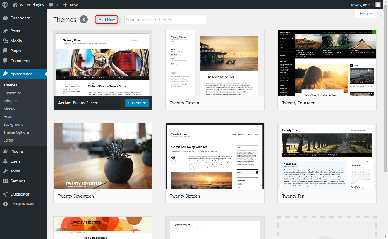The height and width of the screenshot is (239, 388).
Task: Open Posts via the pushpin icon
Action: tap(5, 31)
